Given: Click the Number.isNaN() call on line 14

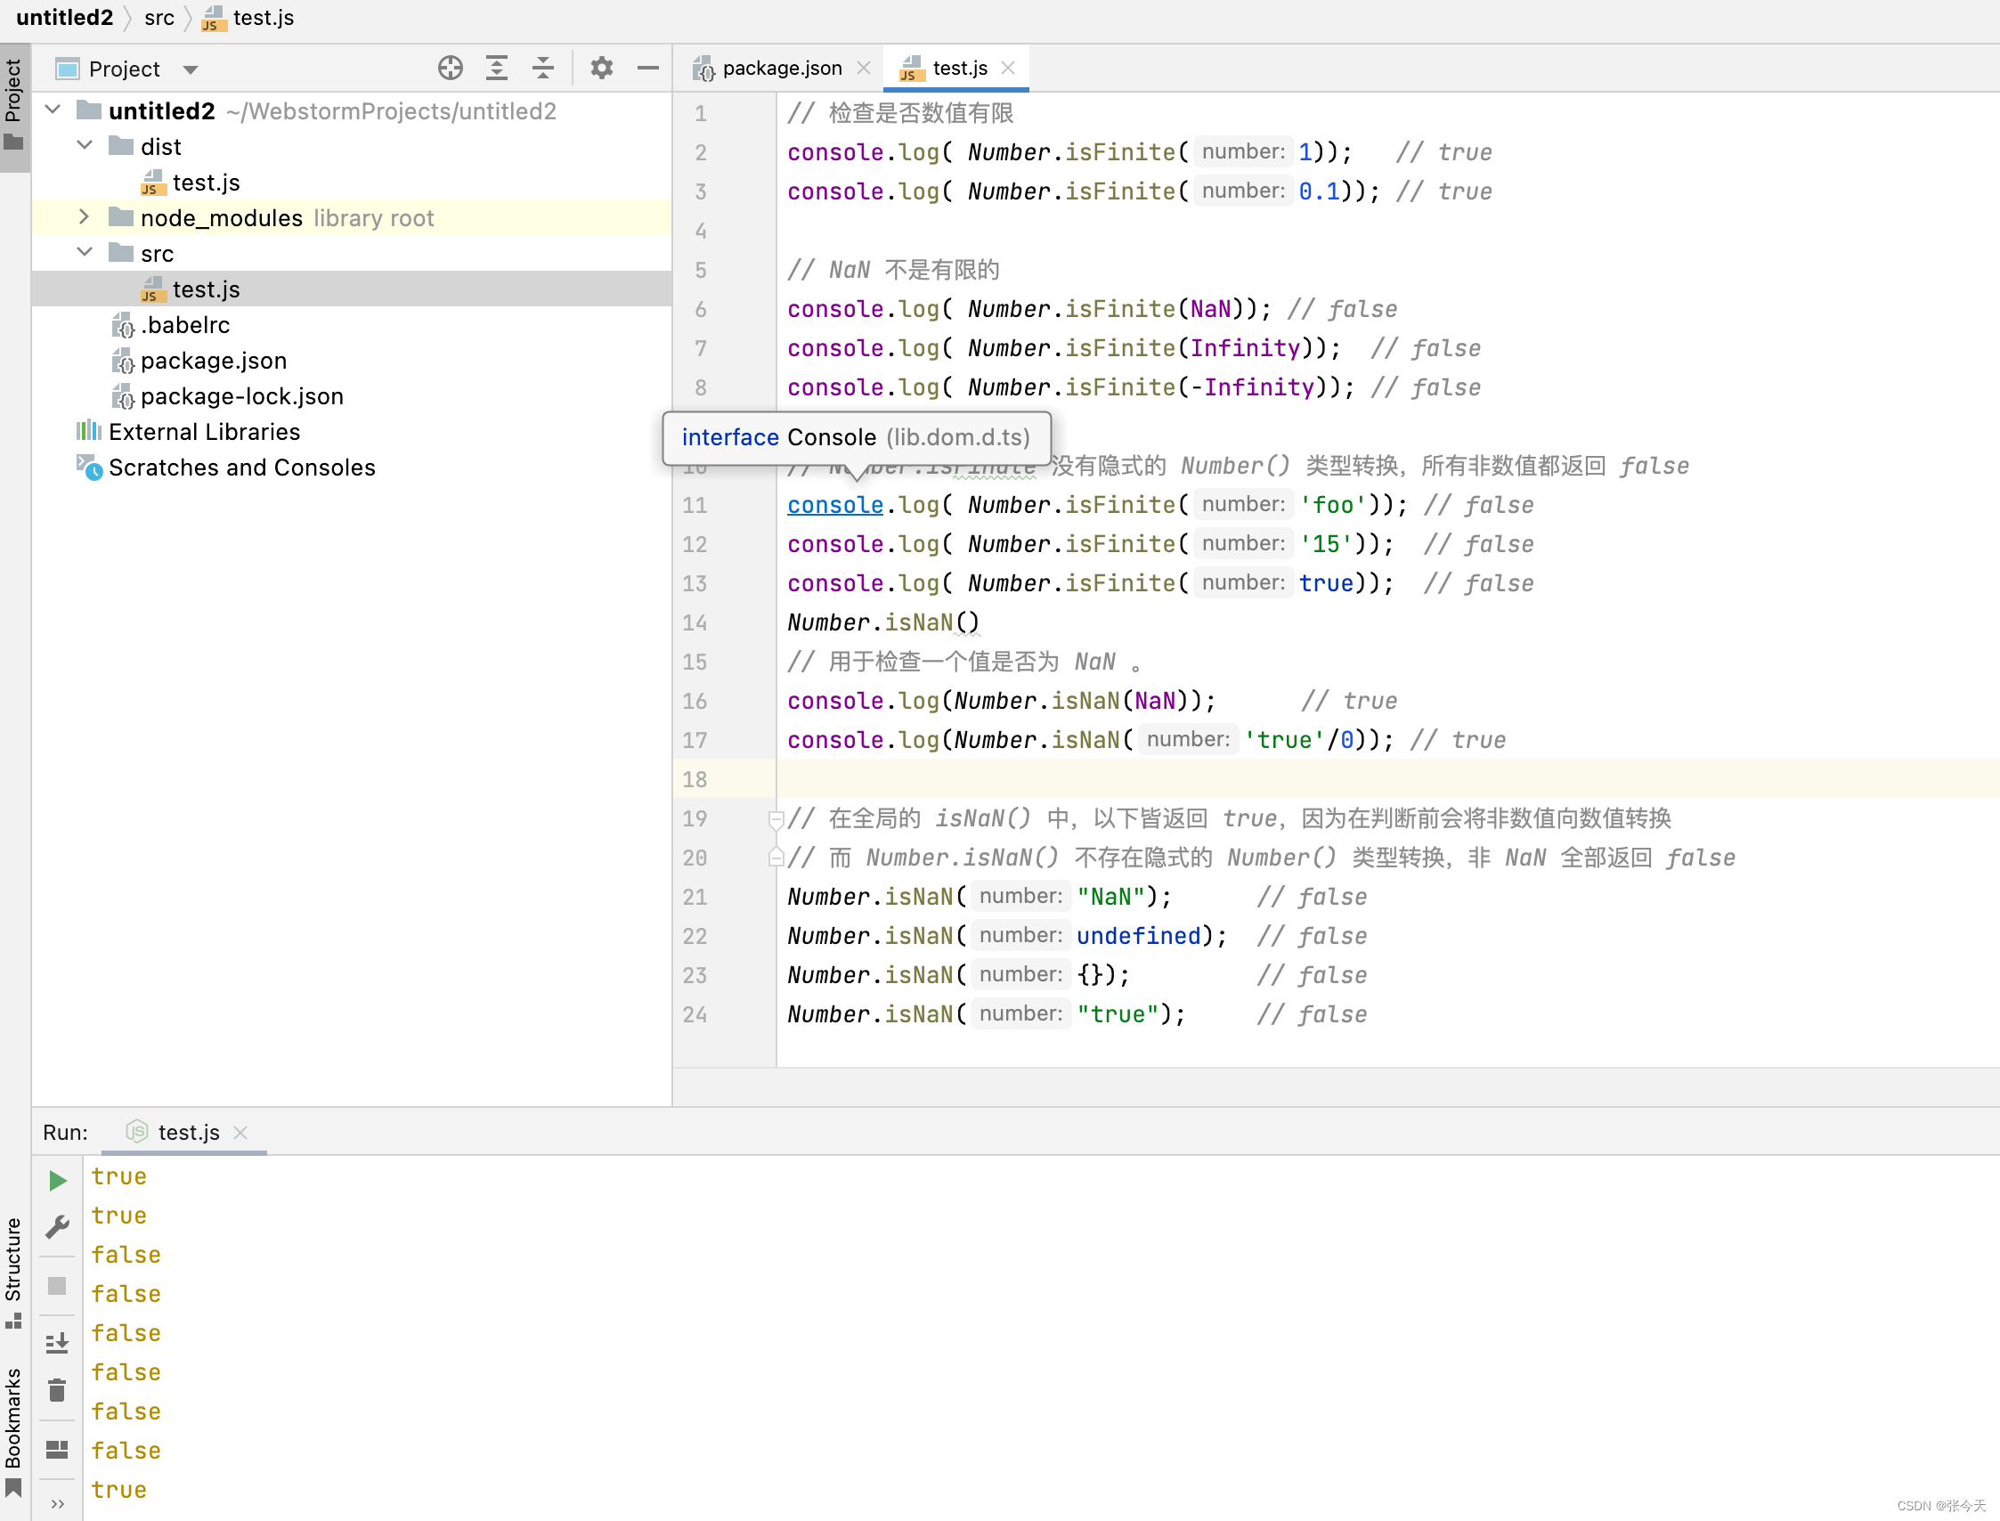Looking at the screenshot, I should 882,622.
